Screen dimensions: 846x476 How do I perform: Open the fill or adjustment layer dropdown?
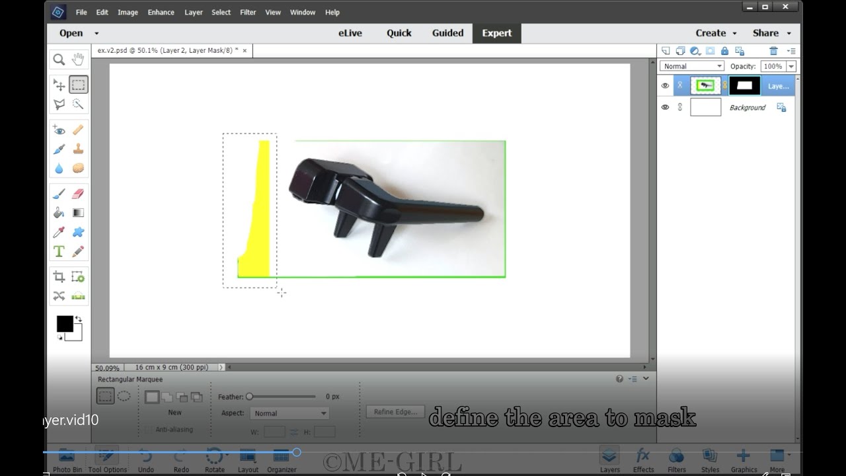[x=695, y=51]
